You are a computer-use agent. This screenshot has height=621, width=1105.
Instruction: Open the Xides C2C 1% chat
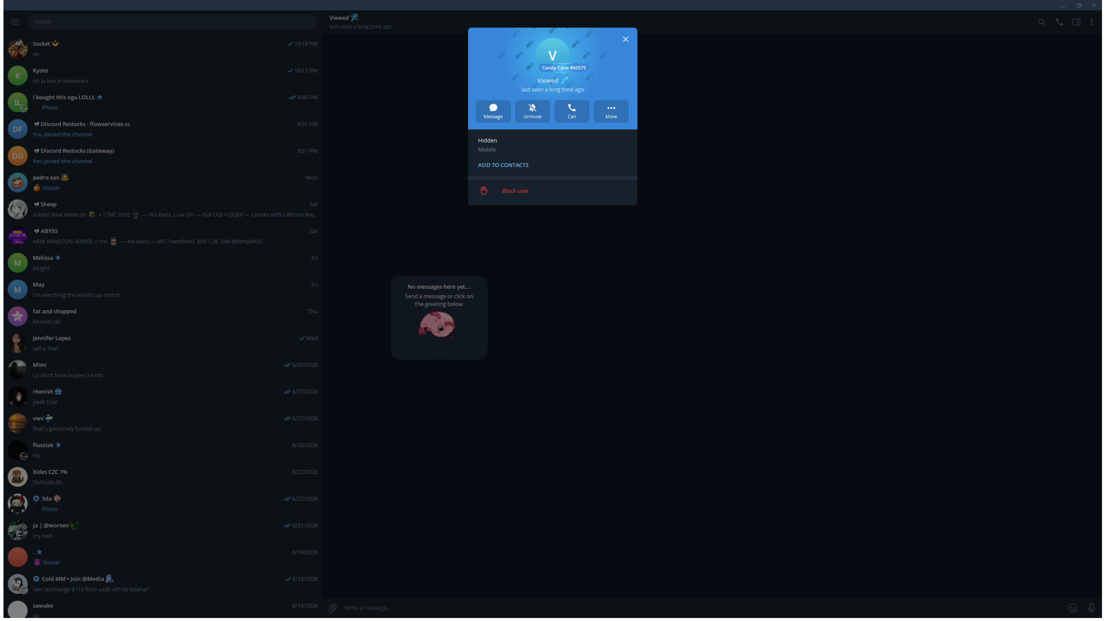point(163,477)
